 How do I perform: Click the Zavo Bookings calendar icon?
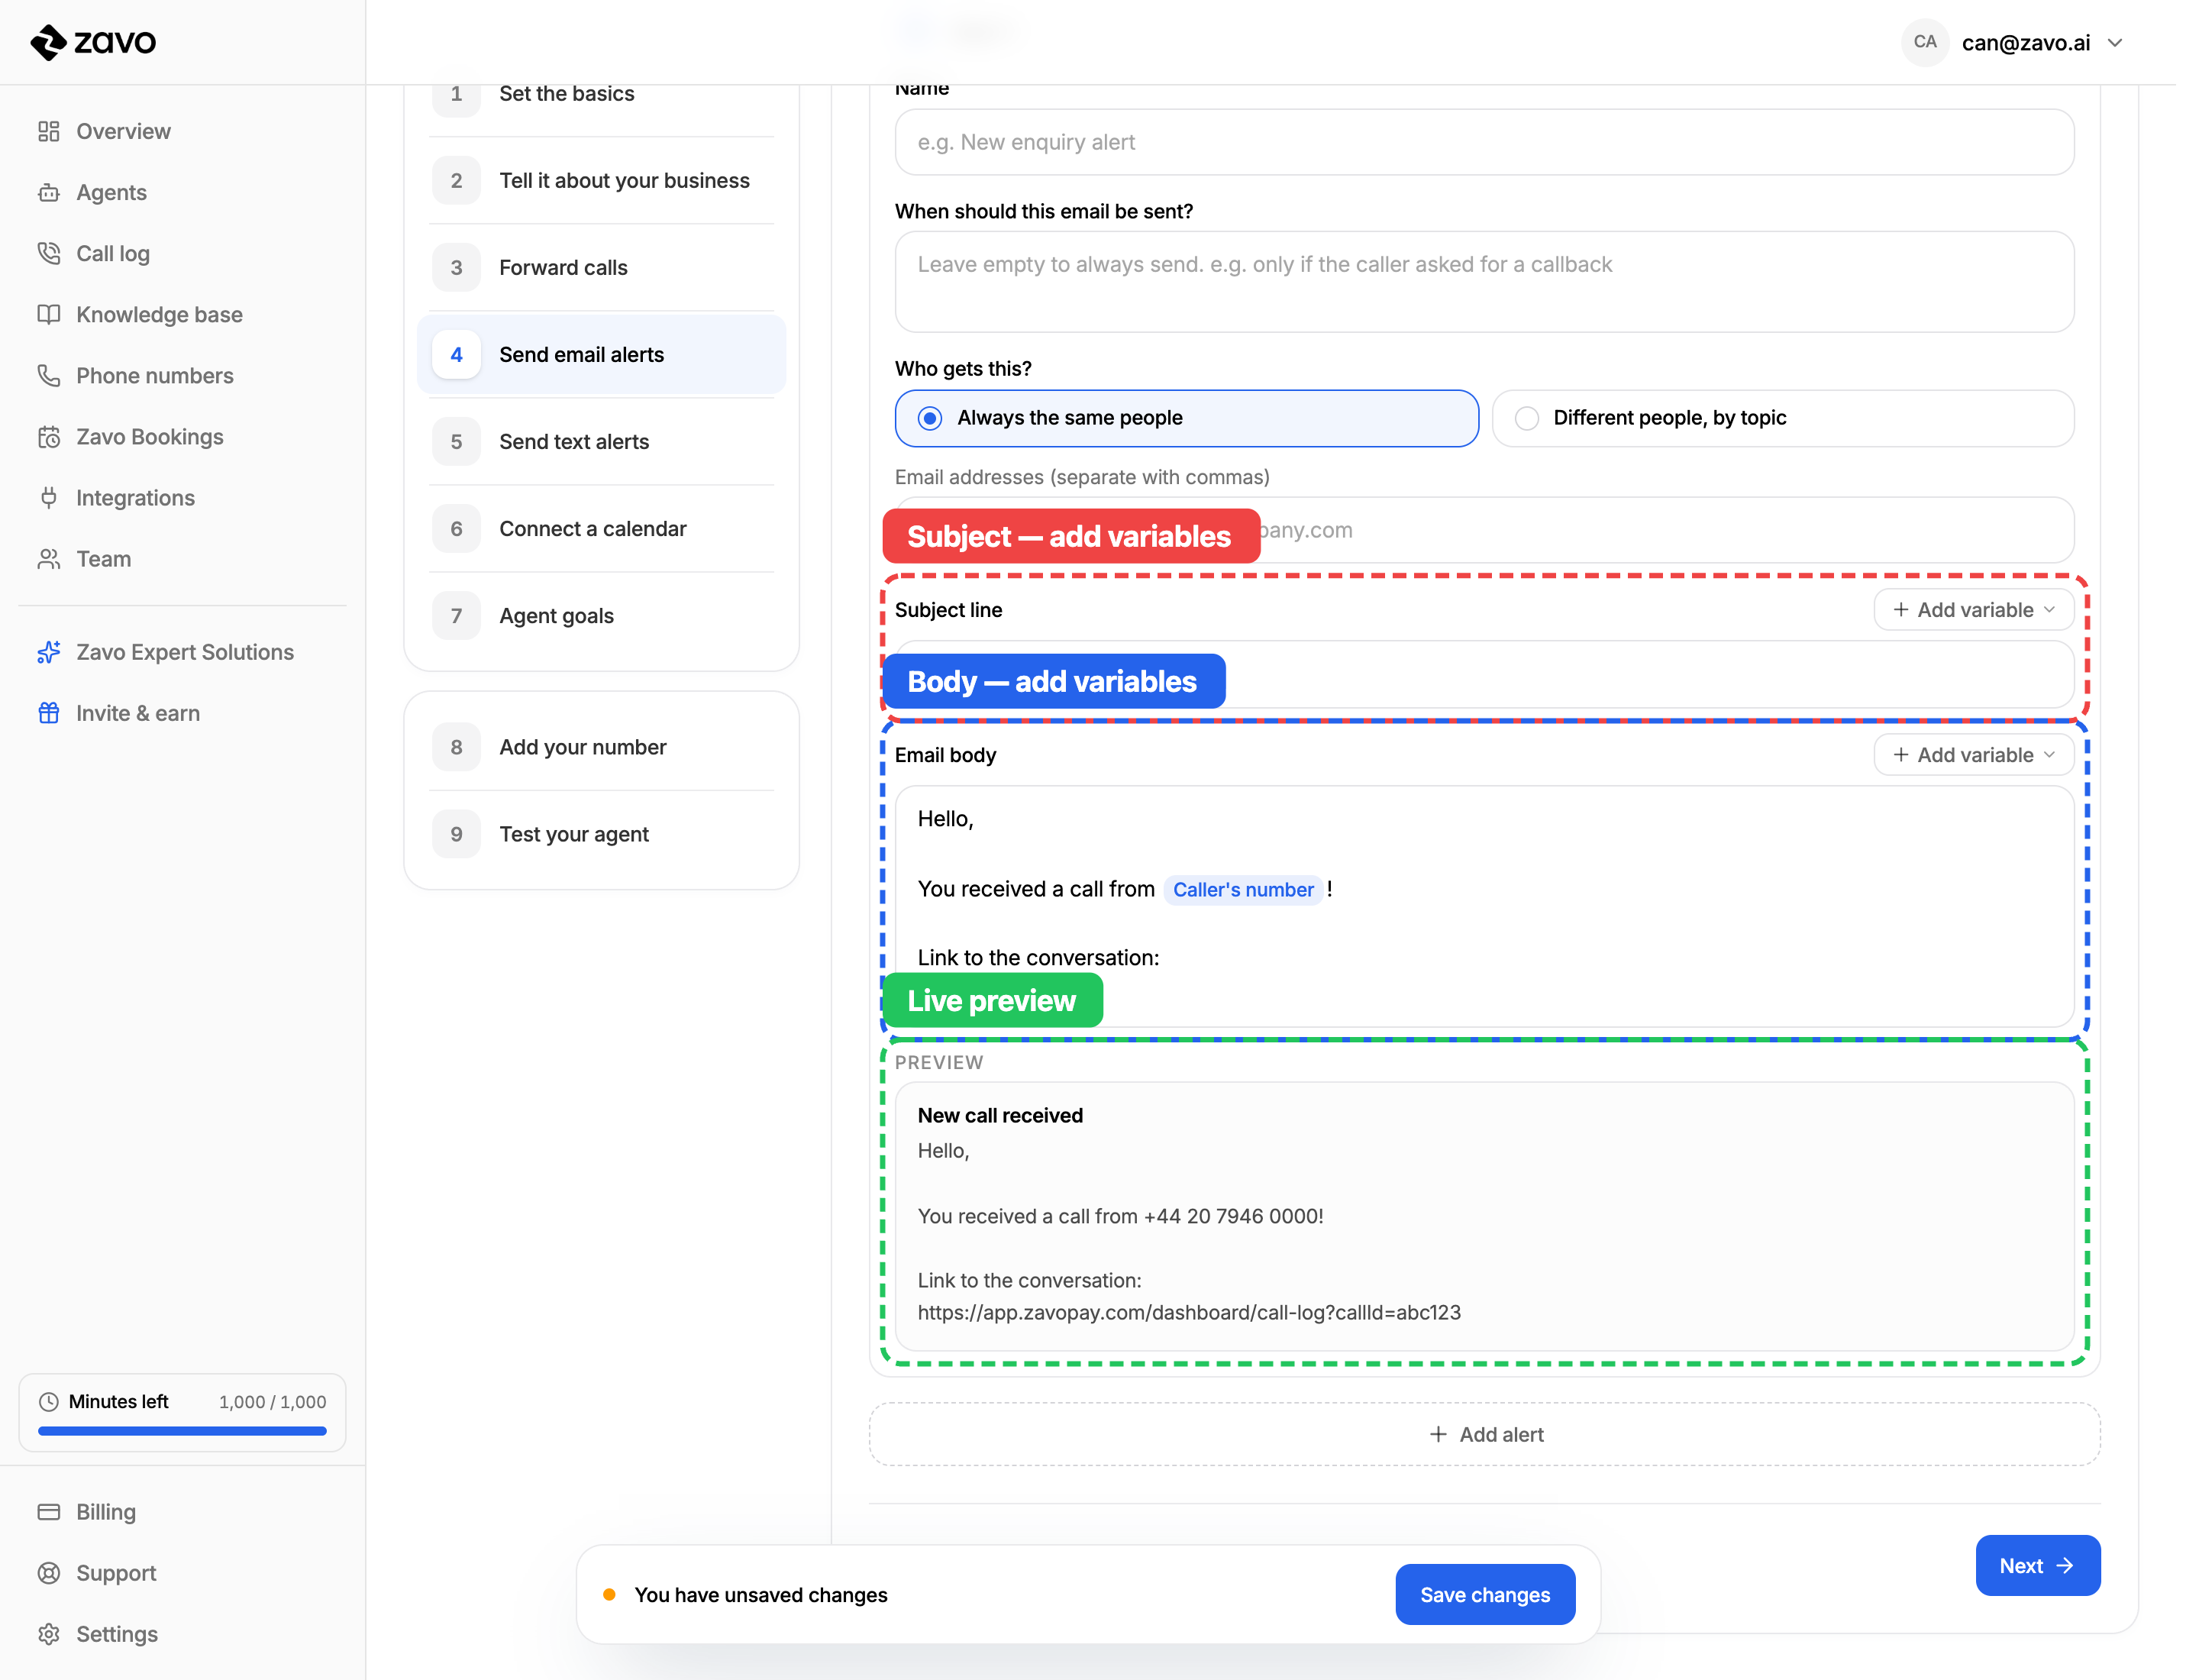(x=48, y=437)
